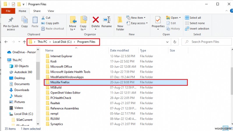Click Select all

coord(193,18)
